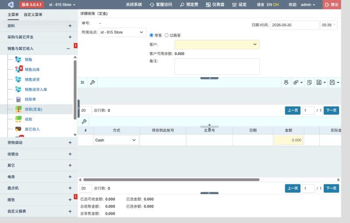Open 预定费 search icon
The height and width of the screenshot is (223, 350).
182,5
